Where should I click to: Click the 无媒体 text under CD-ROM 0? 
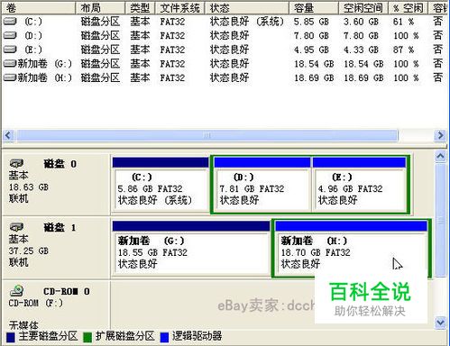pos(23,324)
